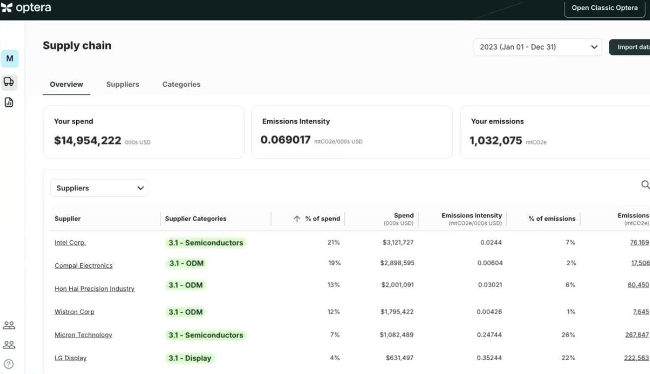
Task: Click the upper team members icon in sidebar
Action: (x=9, y=325)
